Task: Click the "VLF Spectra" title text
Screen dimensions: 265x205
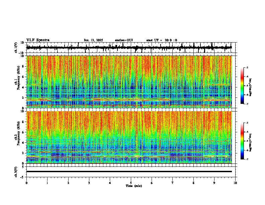Action: pyautogui.click(x=38, y=40)
